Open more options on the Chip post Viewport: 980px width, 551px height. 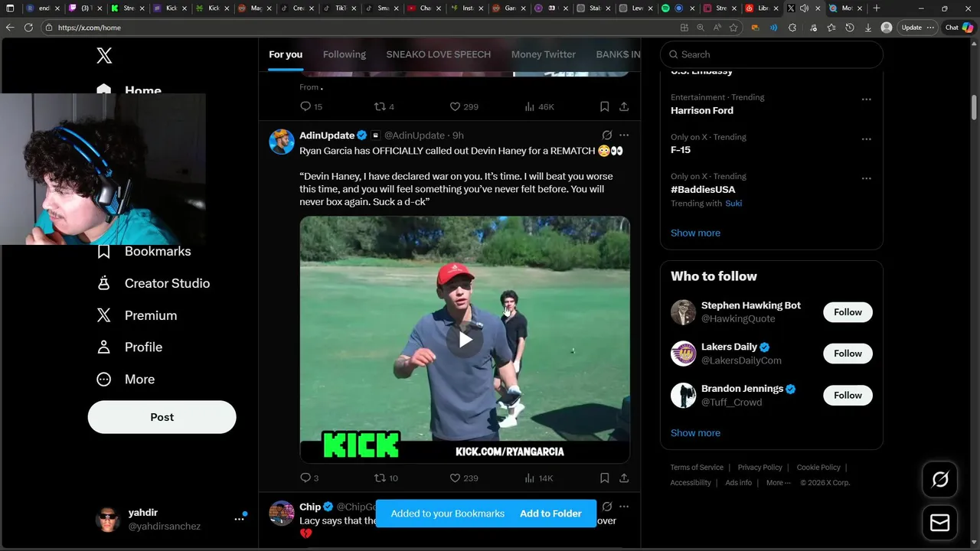tap(624, 506)
